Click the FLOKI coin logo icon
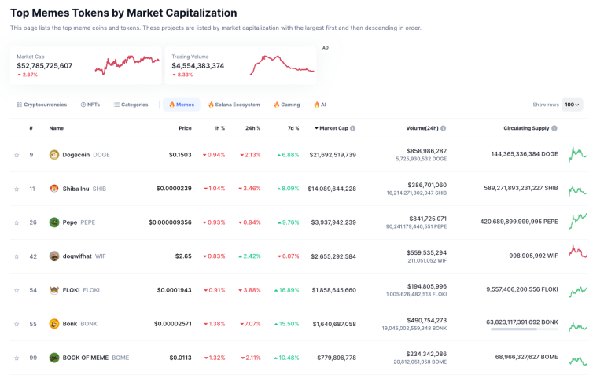604x375 pixels. point(54,290)
